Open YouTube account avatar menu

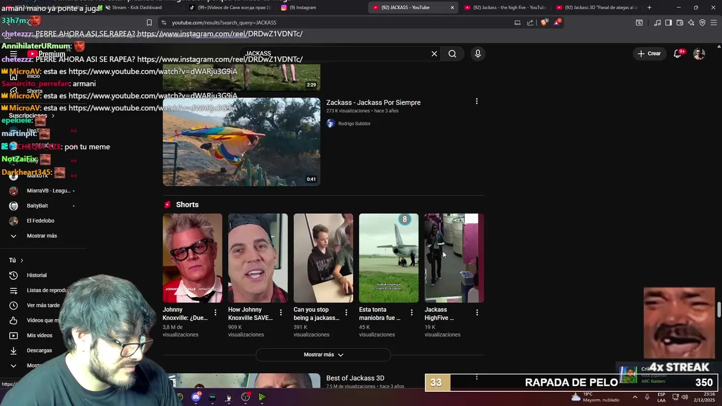tap(699, 54)
